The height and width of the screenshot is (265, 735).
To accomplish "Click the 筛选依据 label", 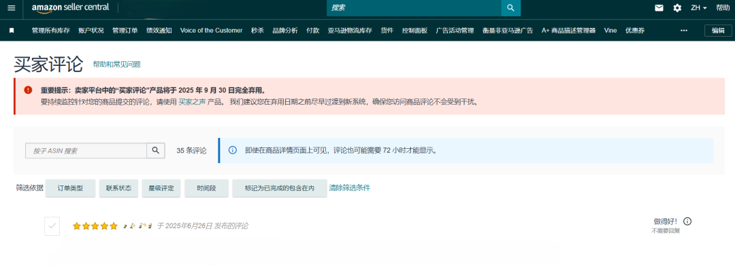I will click(x=29, y=188).
